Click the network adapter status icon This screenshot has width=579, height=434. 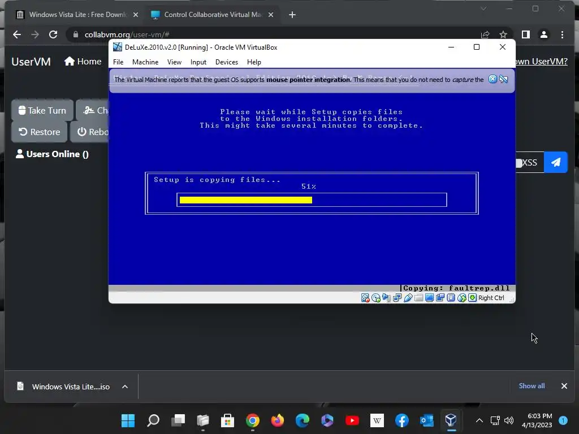point(397,298)
